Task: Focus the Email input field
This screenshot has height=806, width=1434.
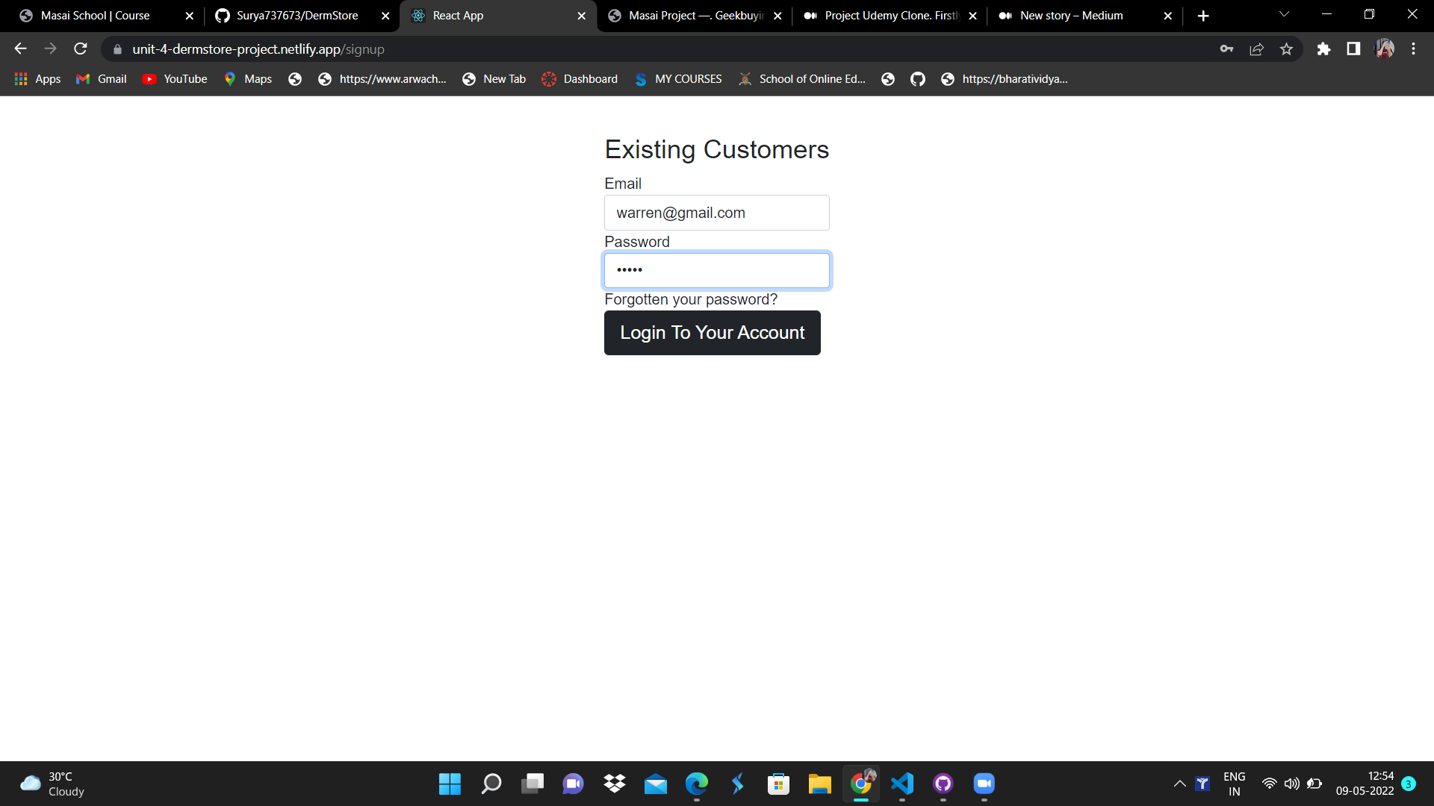Action: (716, 213)
